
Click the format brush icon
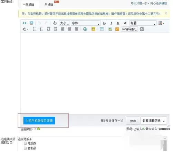tap(55, 23)
